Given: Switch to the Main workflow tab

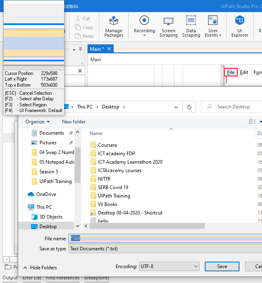Looking at the screenshot, I should (97, 49).
